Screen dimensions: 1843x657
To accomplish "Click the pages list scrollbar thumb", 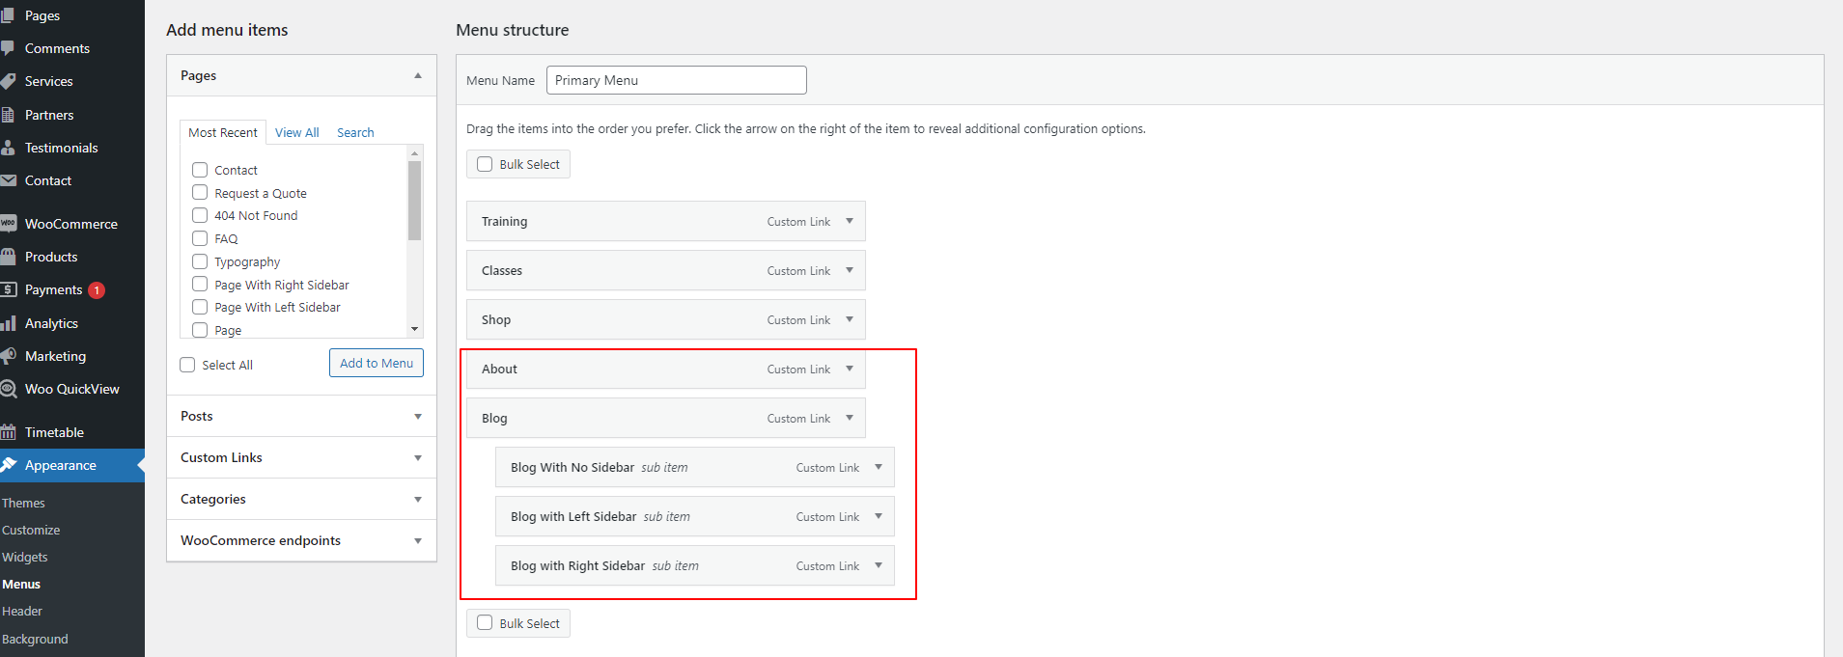I will click(414, 200).
